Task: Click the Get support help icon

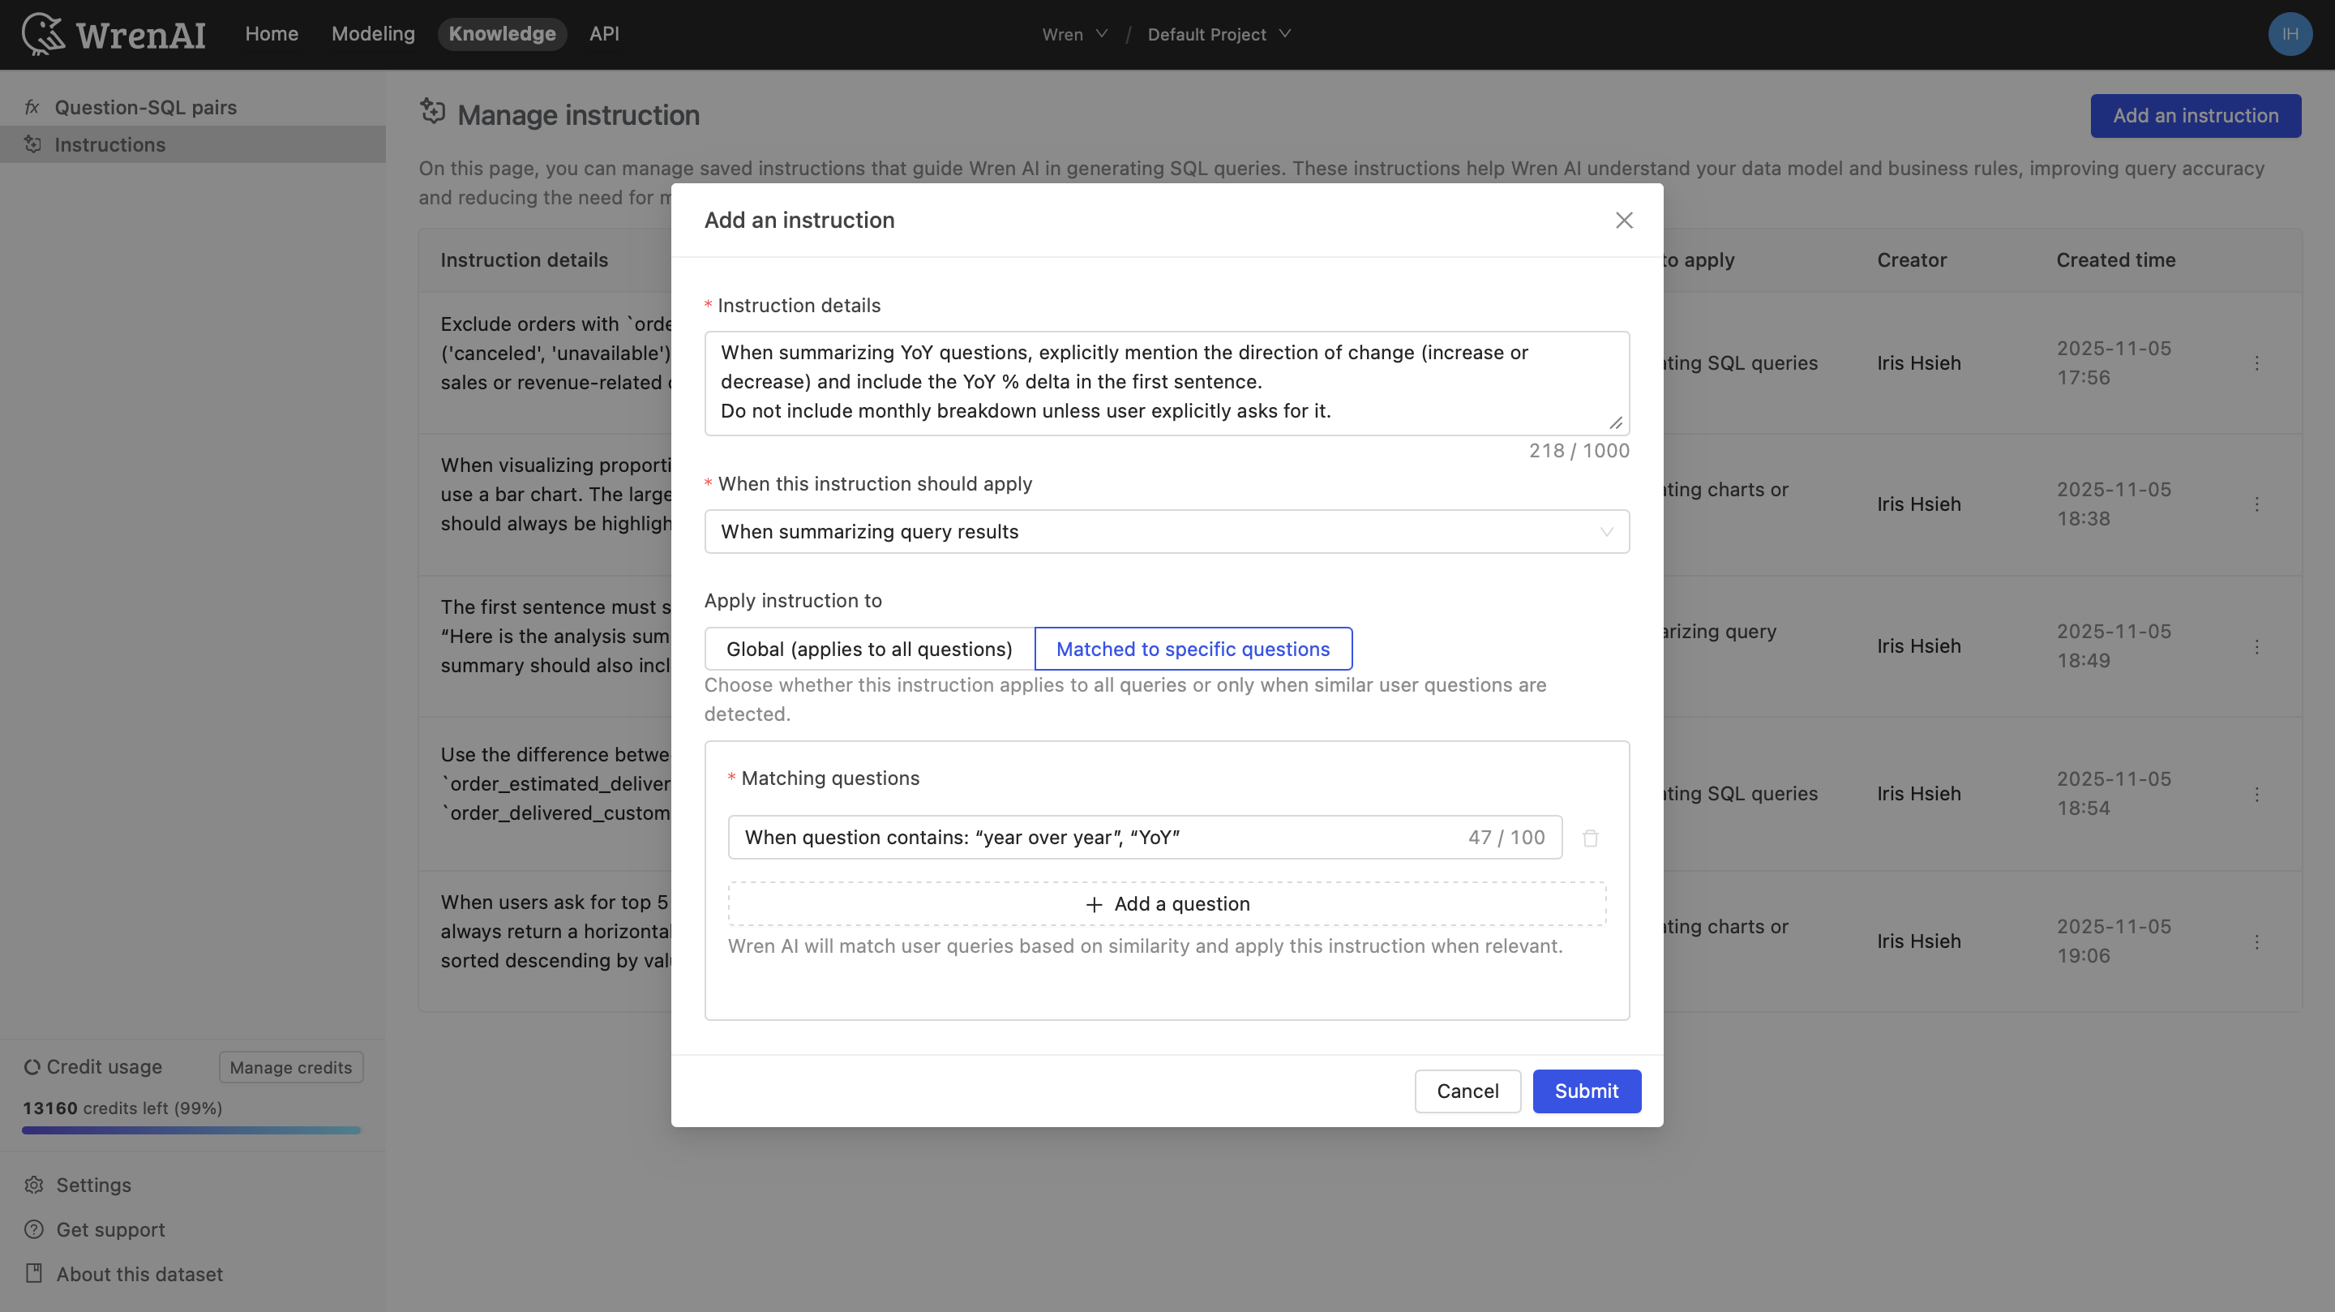Action: coord(33,1229)
